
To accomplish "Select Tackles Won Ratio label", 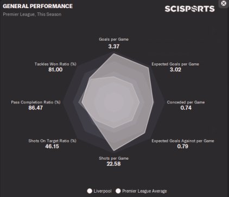I will click(x=55, y=64).
